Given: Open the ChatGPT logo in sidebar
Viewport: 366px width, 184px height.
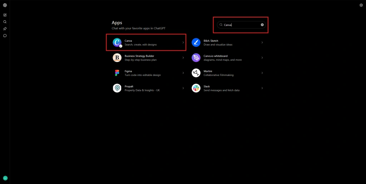Looking at the screenshot, I should [x=5, y=5].
